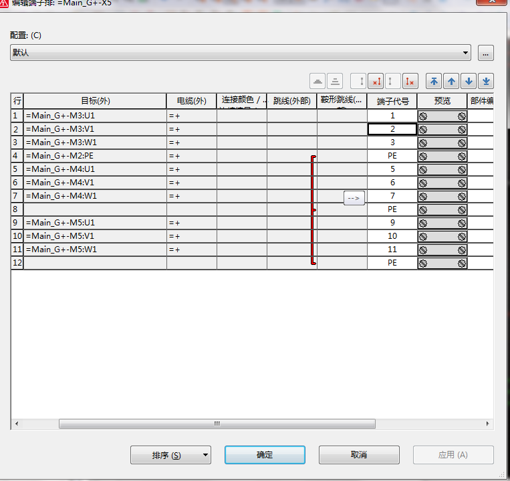Viewport: 510px width, 481px height.
Task: Click the stacked-bars separate terminal levels icon
Action: (x=335, y=81)
